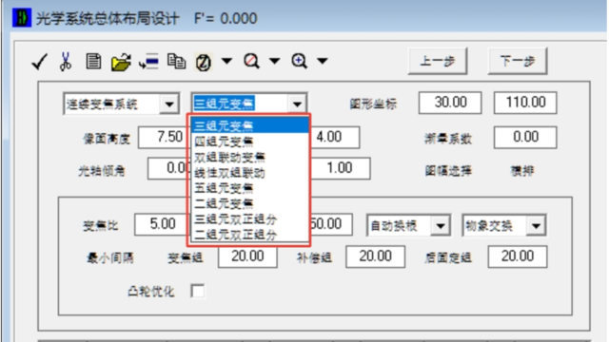Click the 变焦比 label
Image resolution: width=609 pixels, height=342 pixels.
click(101, 226)
